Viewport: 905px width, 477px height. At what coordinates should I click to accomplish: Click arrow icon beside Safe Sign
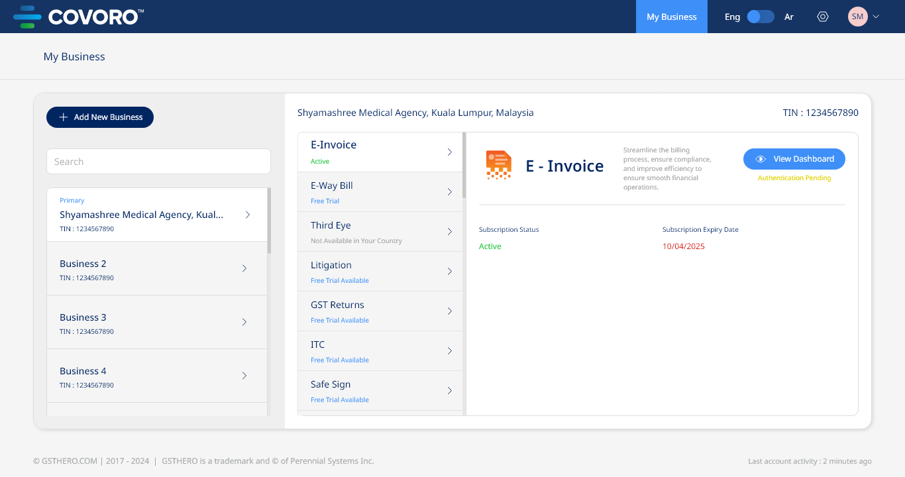click(x=449, y=391)
